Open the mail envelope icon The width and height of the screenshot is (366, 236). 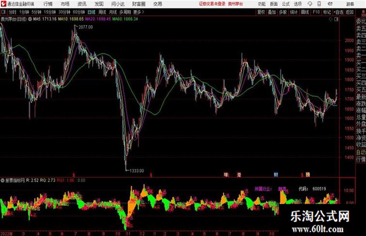(x=330, y=4)
